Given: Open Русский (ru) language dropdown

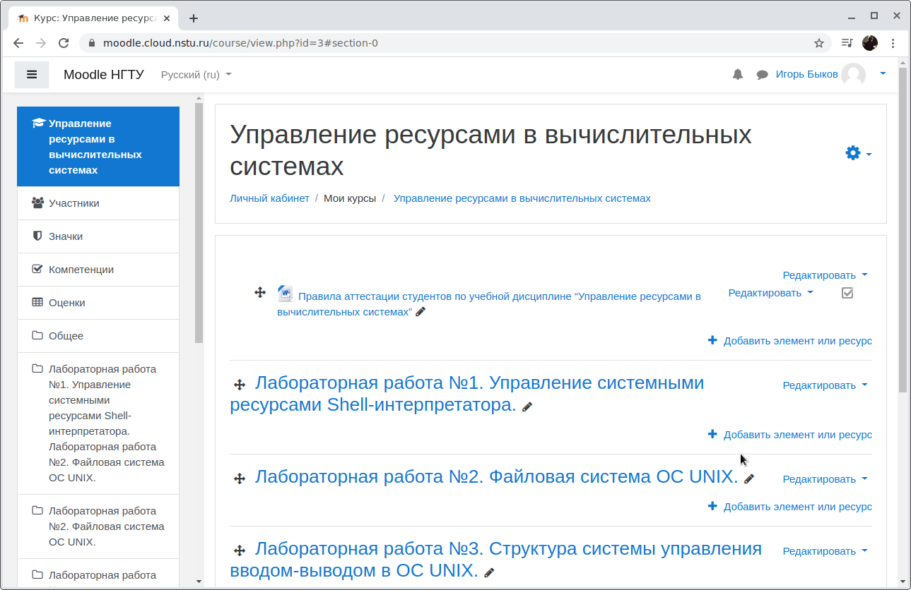Looking at the screenshot, I should click(x=196, y=74).
